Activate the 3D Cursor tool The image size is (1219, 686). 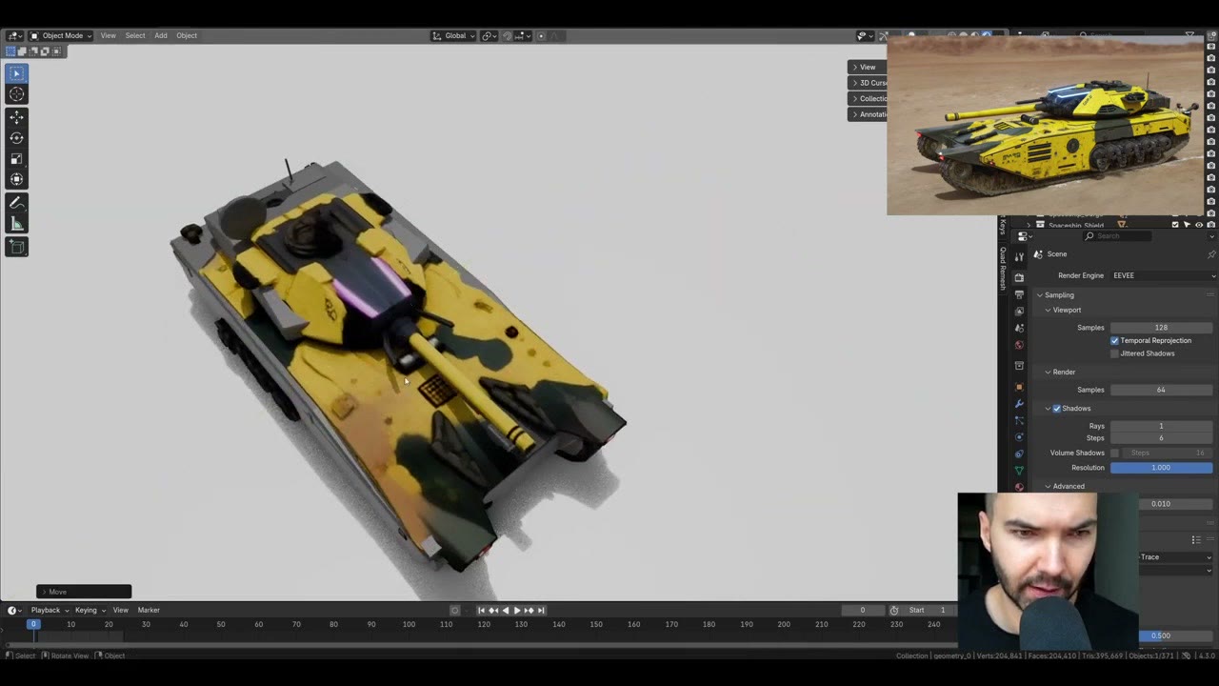point(16,94)
